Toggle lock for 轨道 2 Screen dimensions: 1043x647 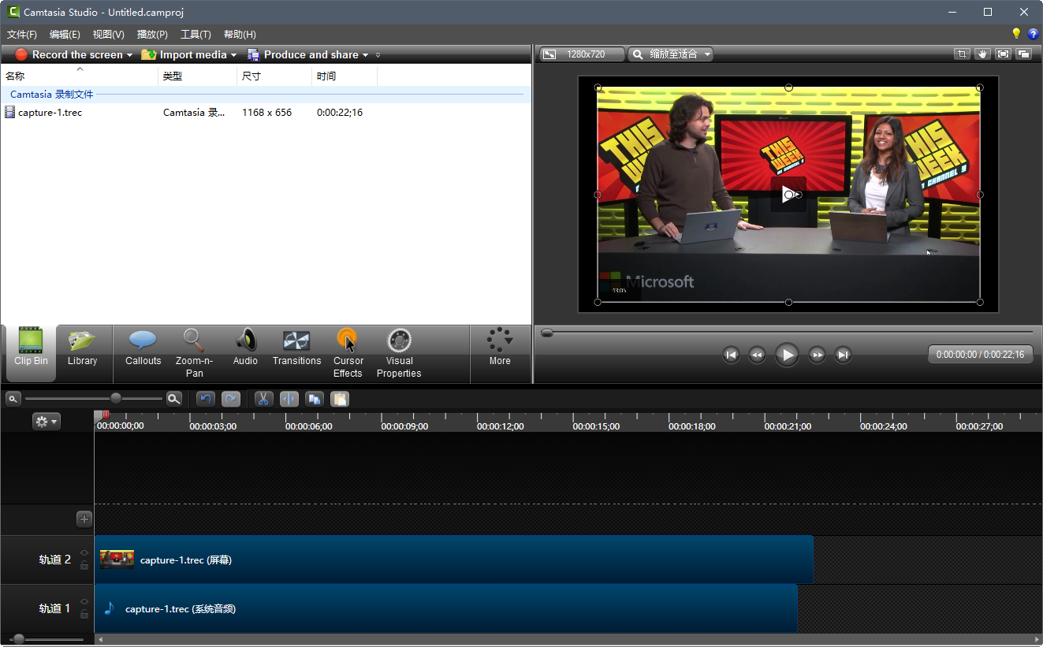tap(84, 565)
